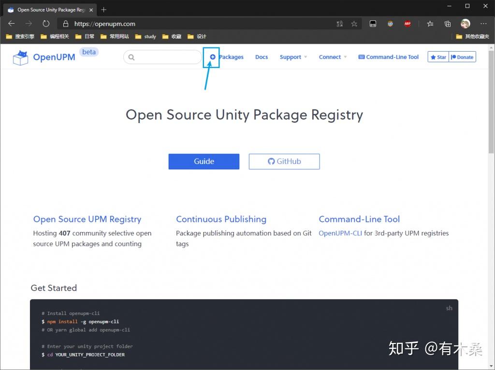This screenshot has height=370, width=495.
Task: Click the ABP adblocker extension icon
Action: 408,23
